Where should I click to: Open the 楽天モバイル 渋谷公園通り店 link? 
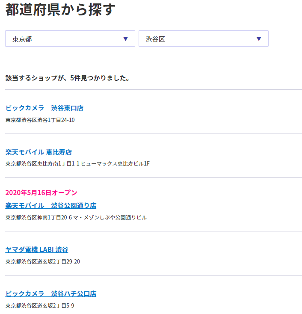coord(51,206)
